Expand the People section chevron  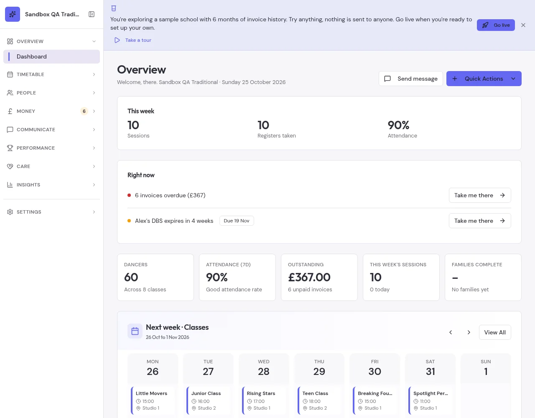pos(94,93)
